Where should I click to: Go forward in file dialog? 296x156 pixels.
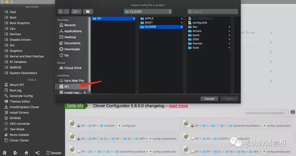pyautogui.click(x=66, y=12)
